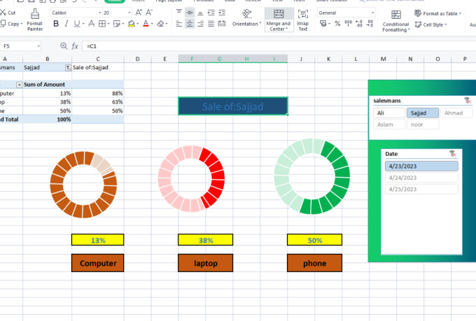The height and width of the screenshot is (321, 476).
Task: Click the Cut scissors icon
Action: point(3,13)
